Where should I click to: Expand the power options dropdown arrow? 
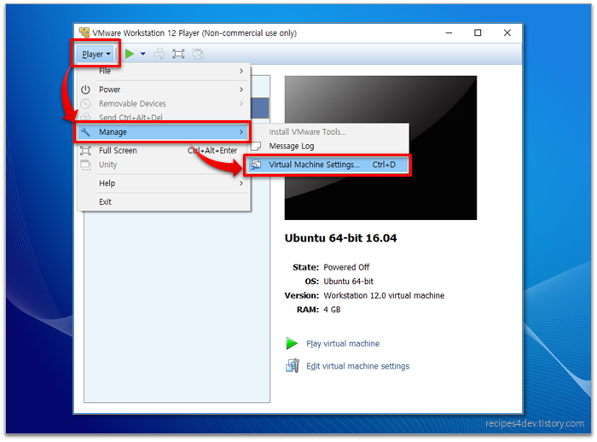click(x=142, y=54)
